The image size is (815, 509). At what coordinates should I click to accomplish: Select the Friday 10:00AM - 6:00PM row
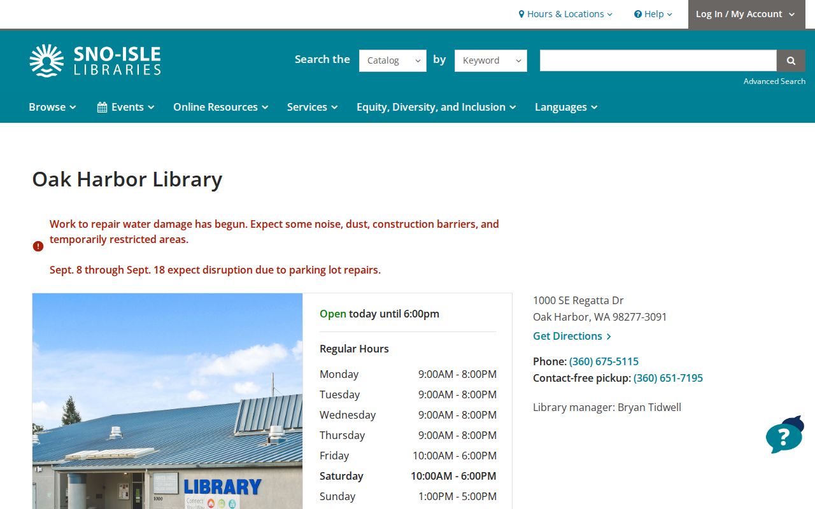click(408, 456)
